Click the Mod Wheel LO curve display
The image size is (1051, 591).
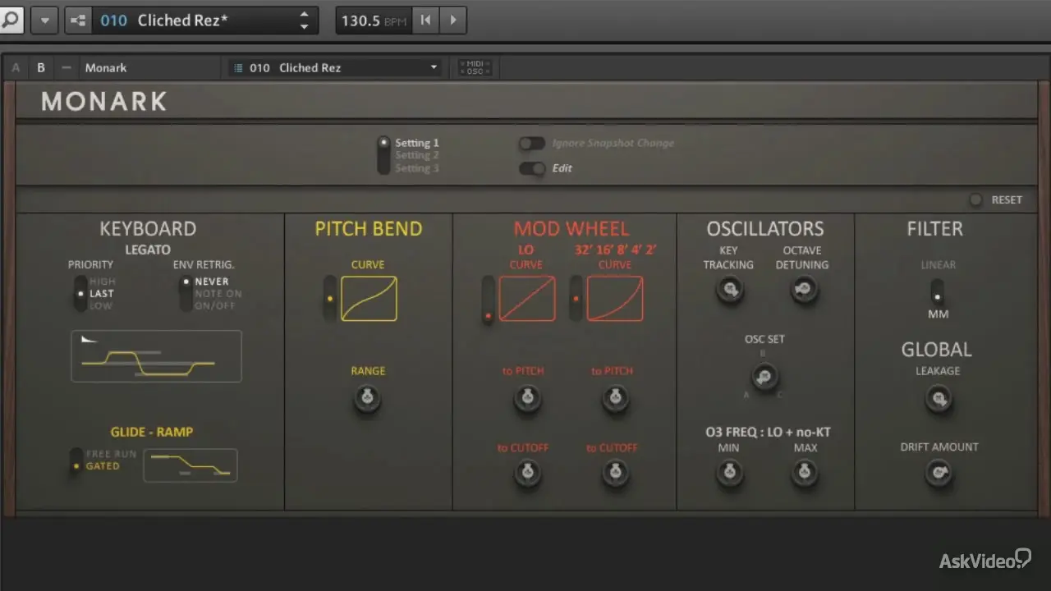pyautogui.click(x=527, y=298)
